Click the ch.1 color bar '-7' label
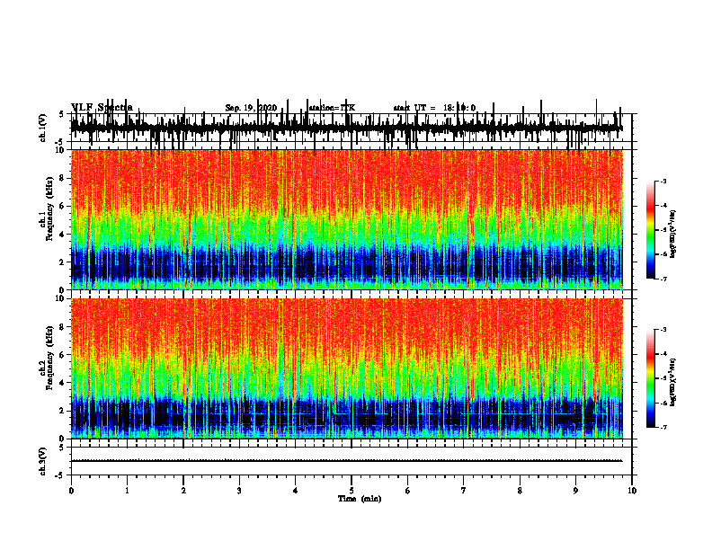This screenshot has height=550, width=712. point(663,279)
